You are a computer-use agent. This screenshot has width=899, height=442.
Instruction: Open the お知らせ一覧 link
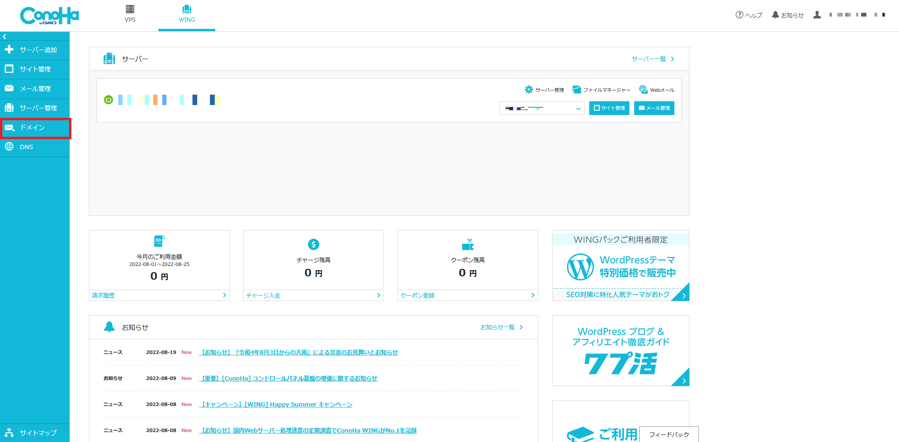(501, 327)
